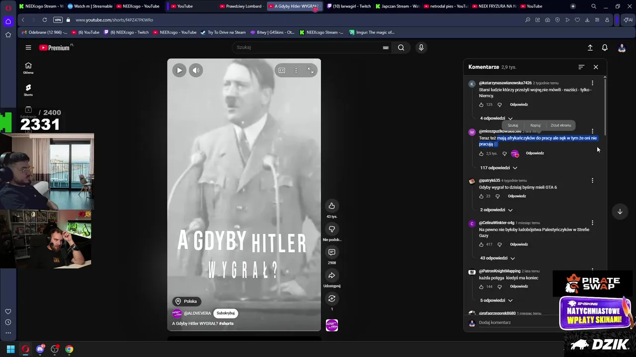Click the Udostępnij share arrow
The height and width of the screenshot is (357, 636).
(332, 275)
